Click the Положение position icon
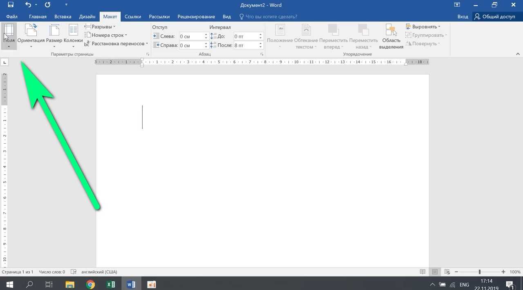Image resolution: width=523 pixels, height=290 pixels. coord(280,30)
